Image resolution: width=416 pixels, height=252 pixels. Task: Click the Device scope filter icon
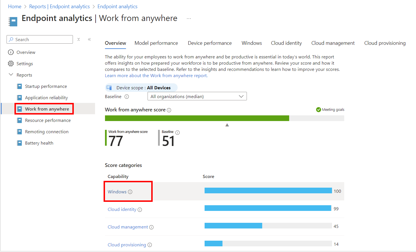(109, 88)
